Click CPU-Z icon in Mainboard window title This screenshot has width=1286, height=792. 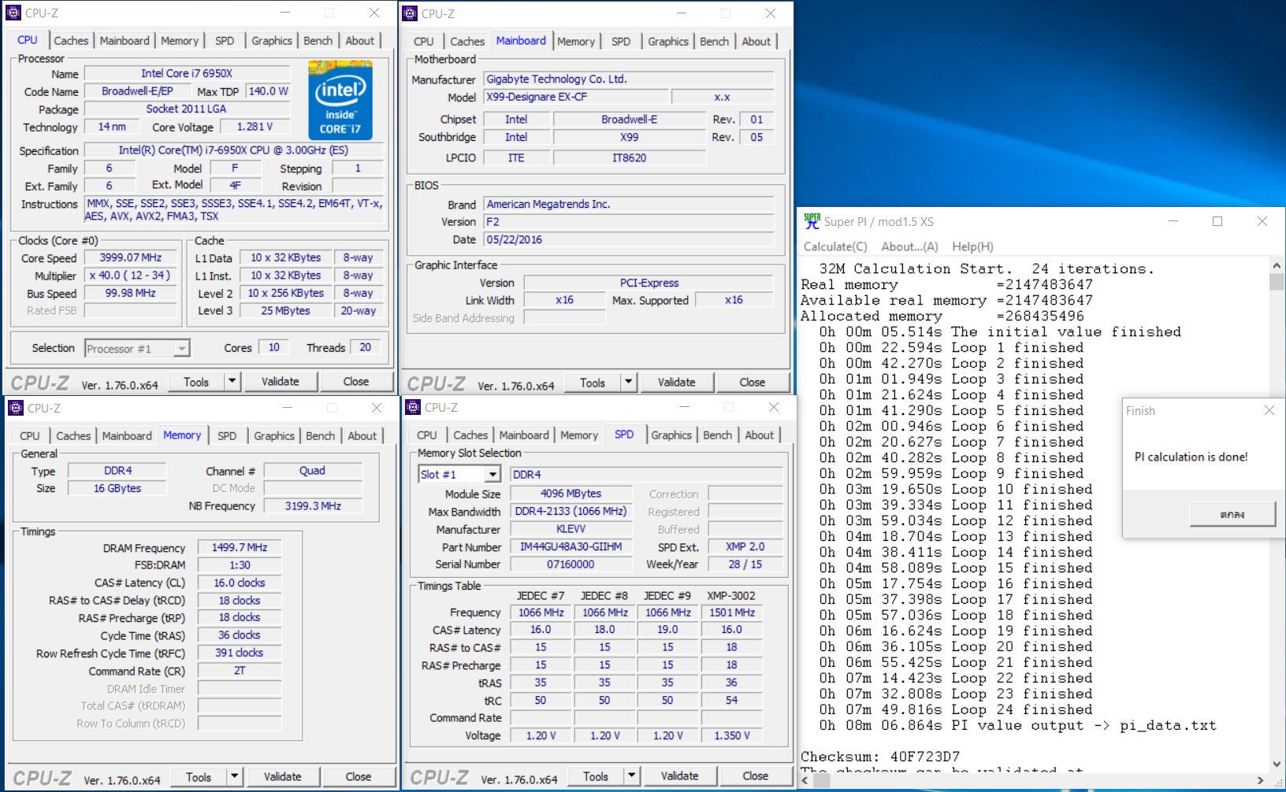pos(410,13)
